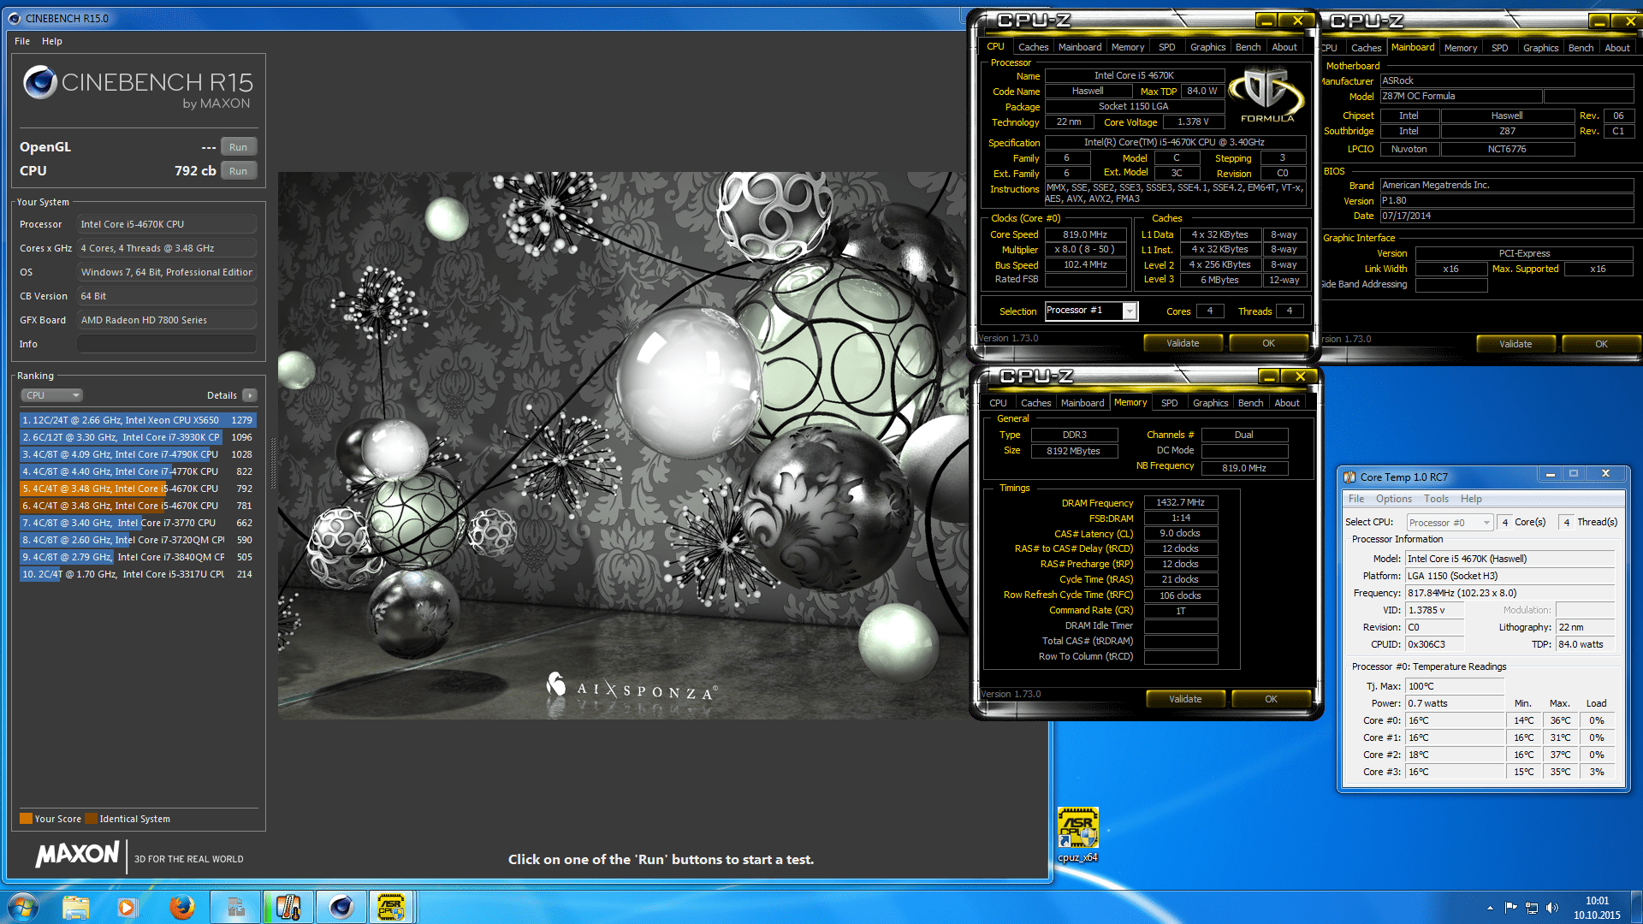Launch Windows Media Player from taskbar

click(127, 907)
